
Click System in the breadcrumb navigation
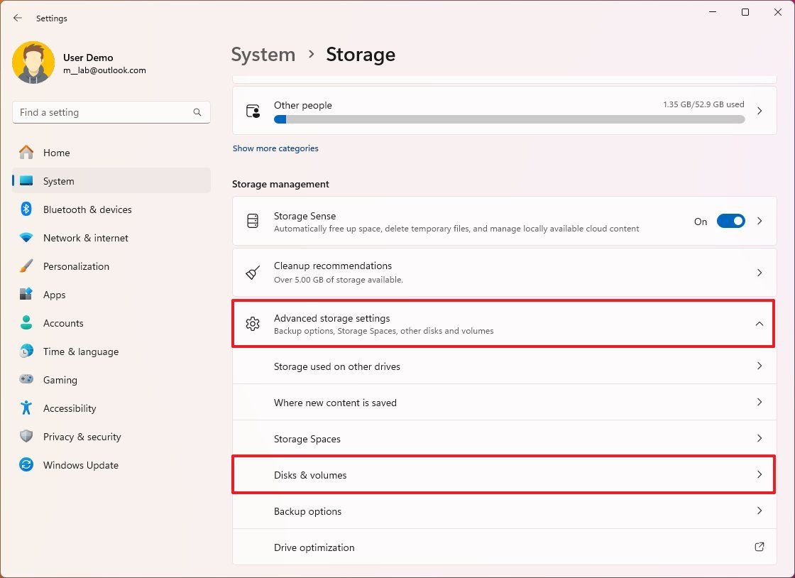click(263, 54)
